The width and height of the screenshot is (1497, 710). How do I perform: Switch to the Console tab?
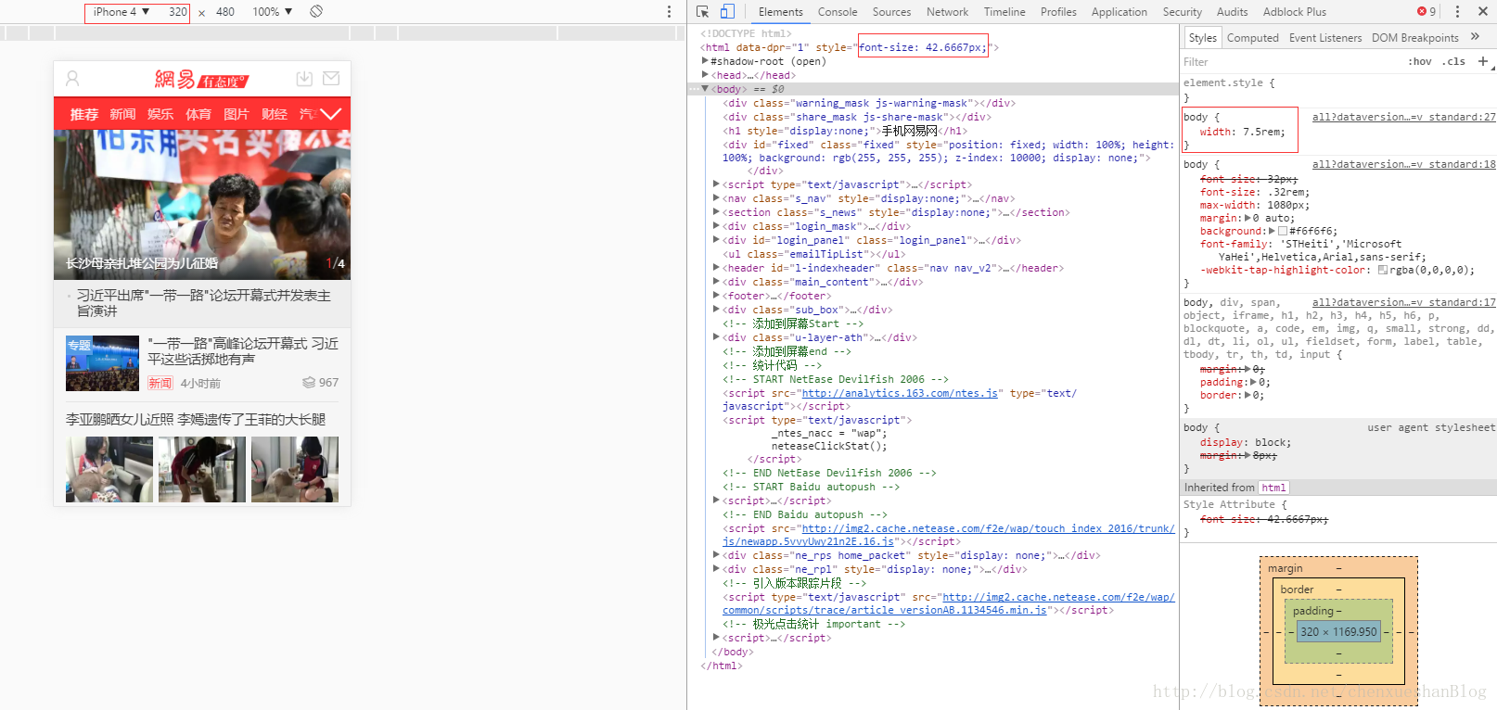click(x=838, y=12)
